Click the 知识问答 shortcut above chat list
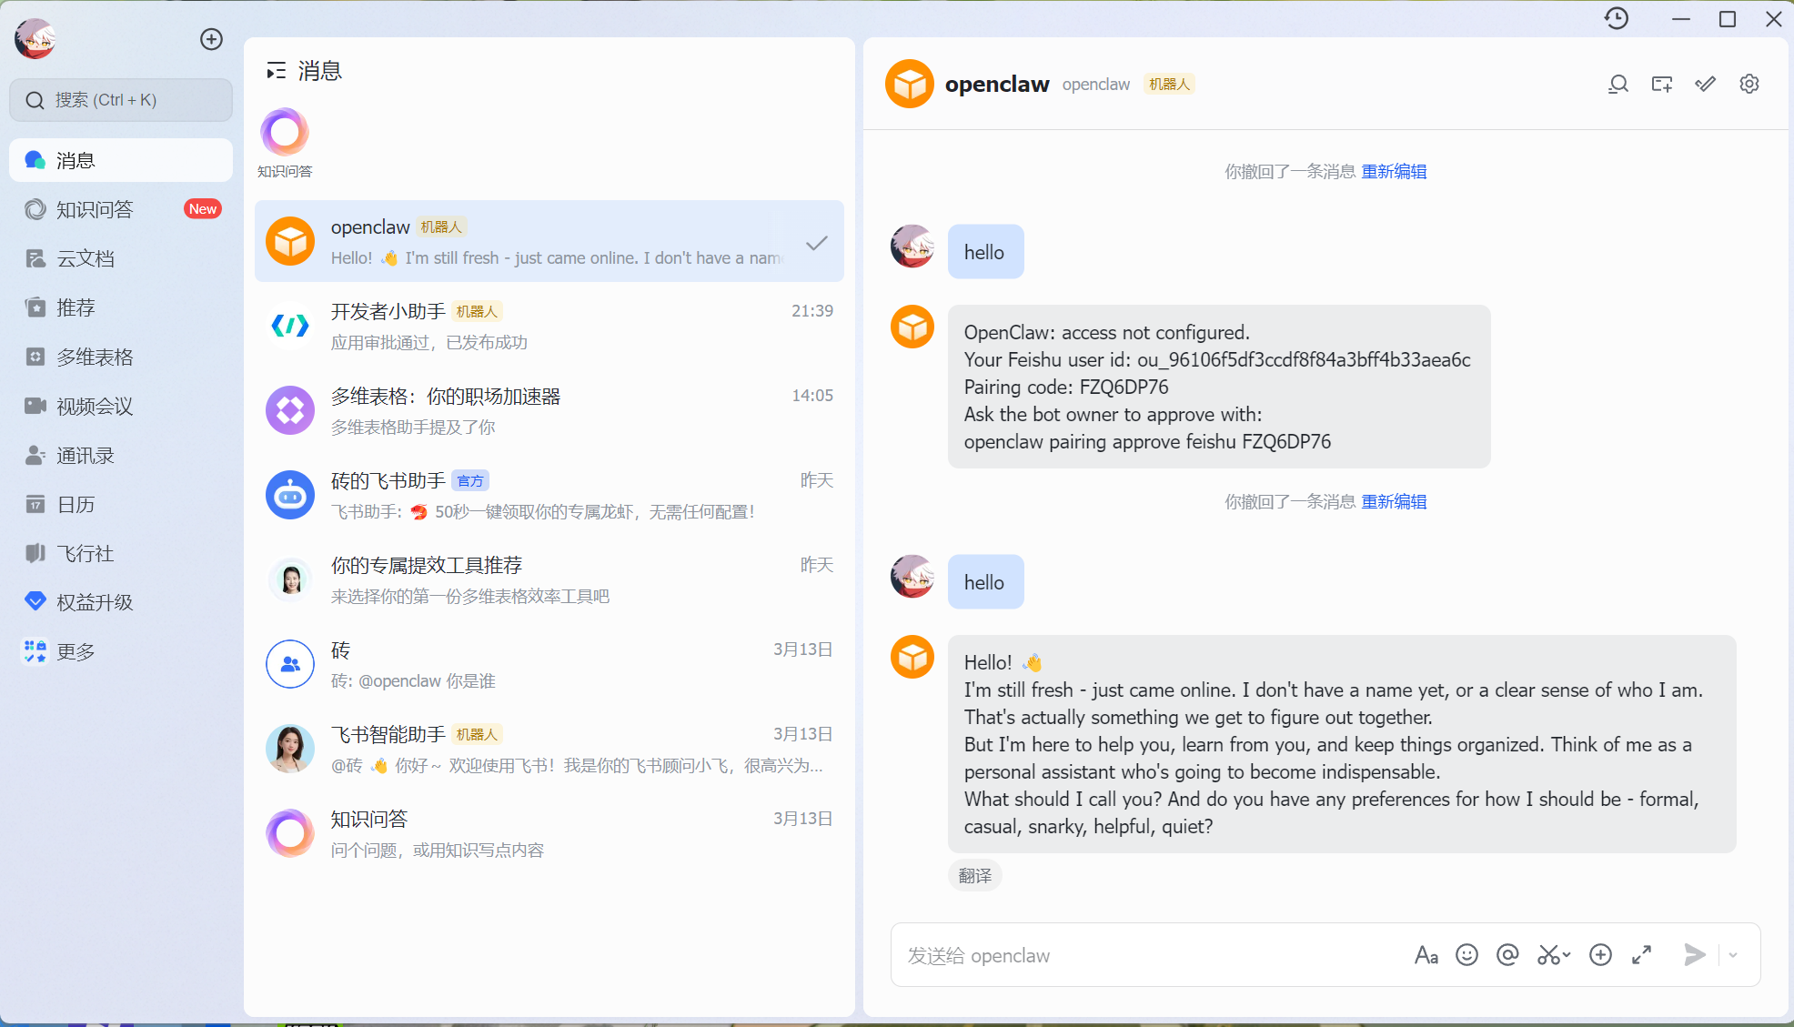The height and width of the screenshot is (1027, 1794). 285,143
